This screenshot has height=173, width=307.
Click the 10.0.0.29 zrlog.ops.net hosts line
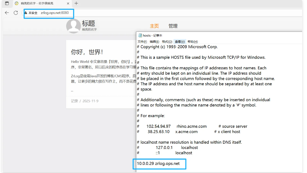tap(158, 164)
